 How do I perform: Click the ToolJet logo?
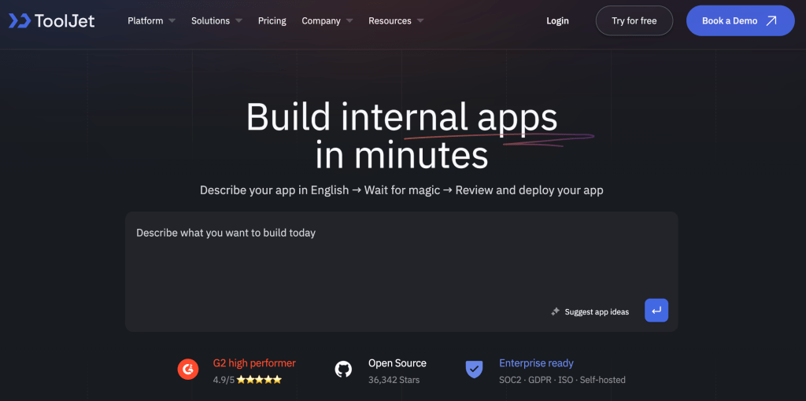pyautogui.click(x=52, y=21)
